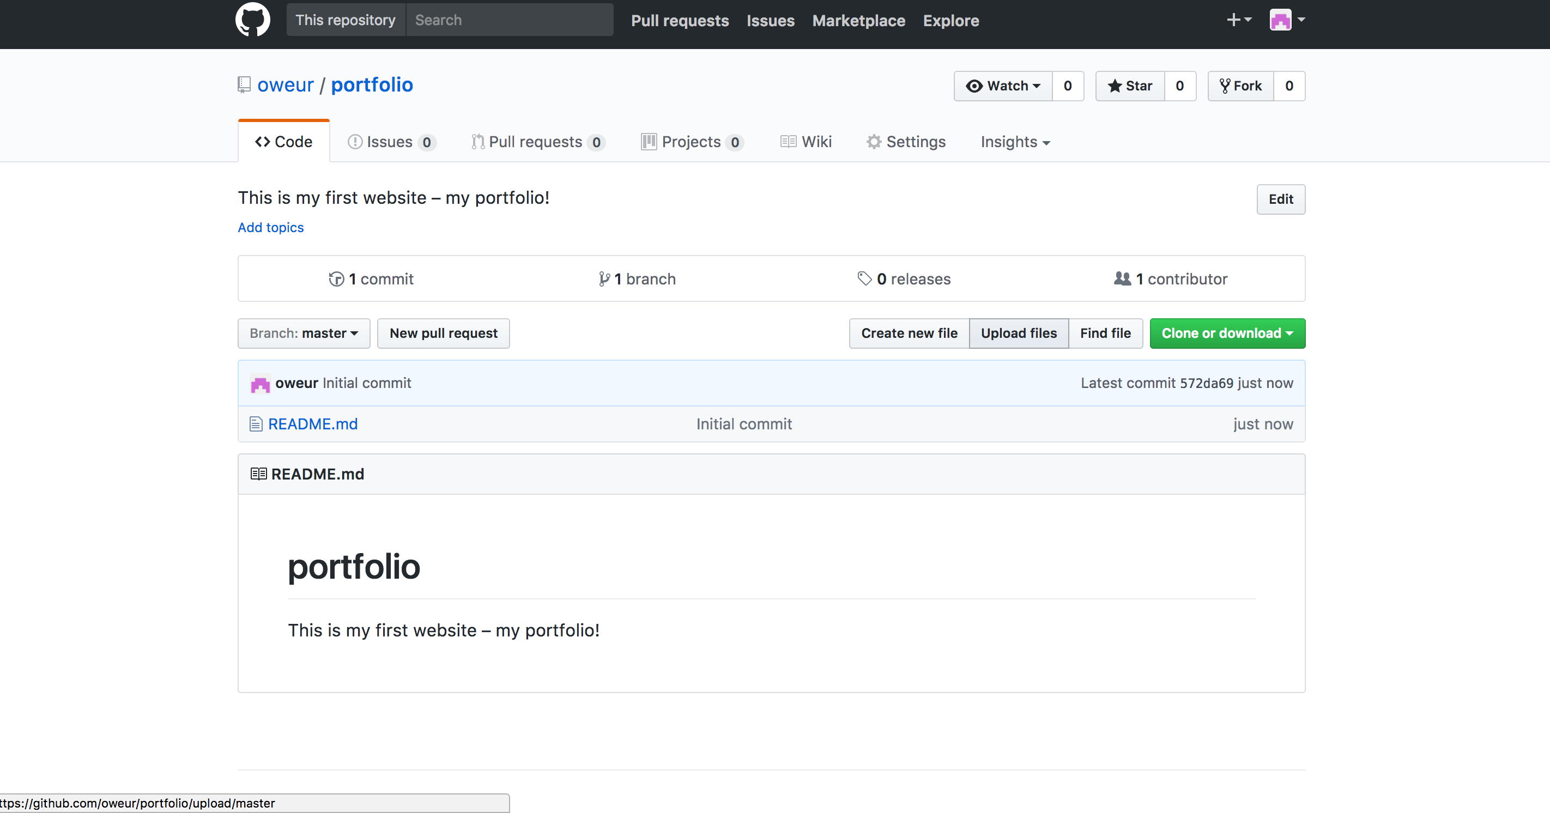Click the README.md file icon in file list
The height and width of the screenshot is (813, 1550).
coord(256,424)
